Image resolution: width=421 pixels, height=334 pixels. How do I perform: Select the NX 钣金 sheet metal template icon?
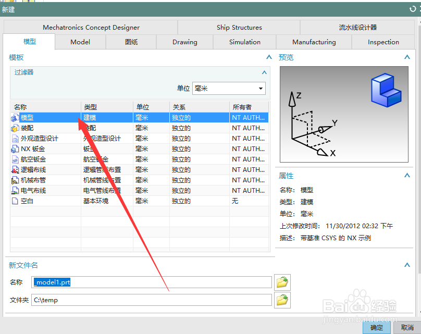coord(14,149)
